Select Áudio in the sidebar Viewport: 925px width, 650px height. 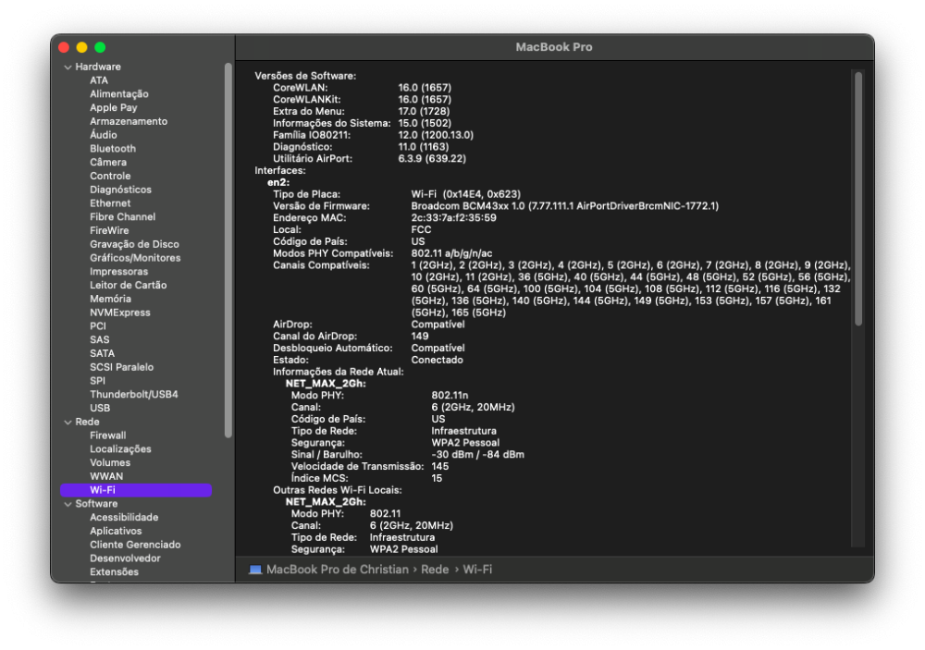pyautogui.click(x=104, y=134)
